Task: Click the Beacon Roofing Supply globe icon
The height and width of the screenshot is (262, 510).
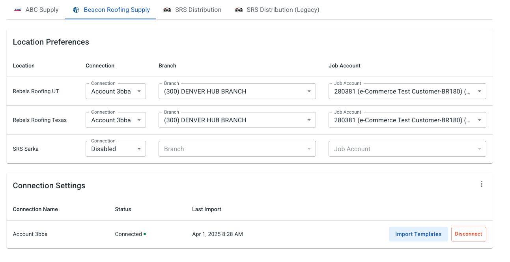Action: pyautogui.click(x=76, y=10)
